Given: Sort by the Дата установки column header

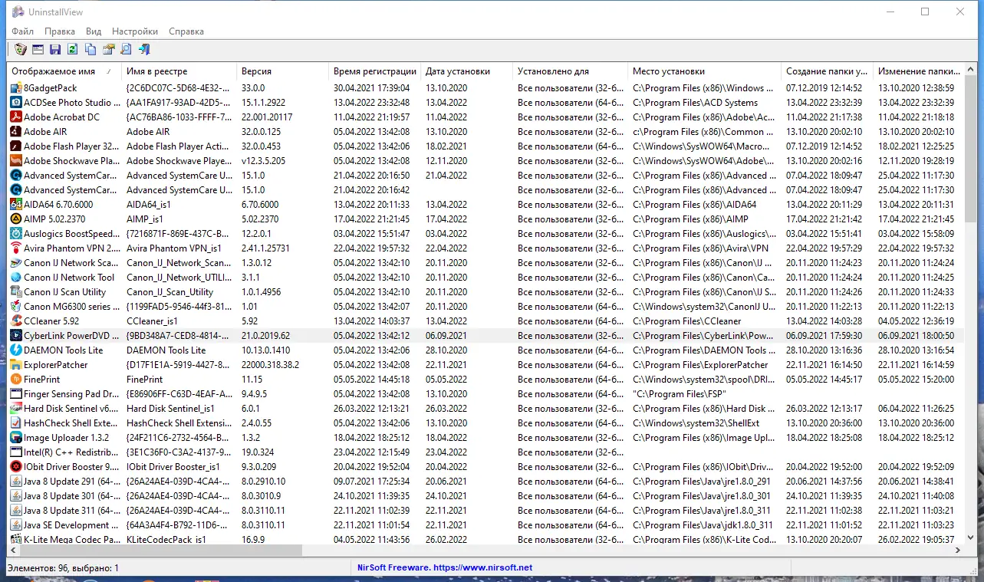Looking at the screenshot, I should pos(467,71).
